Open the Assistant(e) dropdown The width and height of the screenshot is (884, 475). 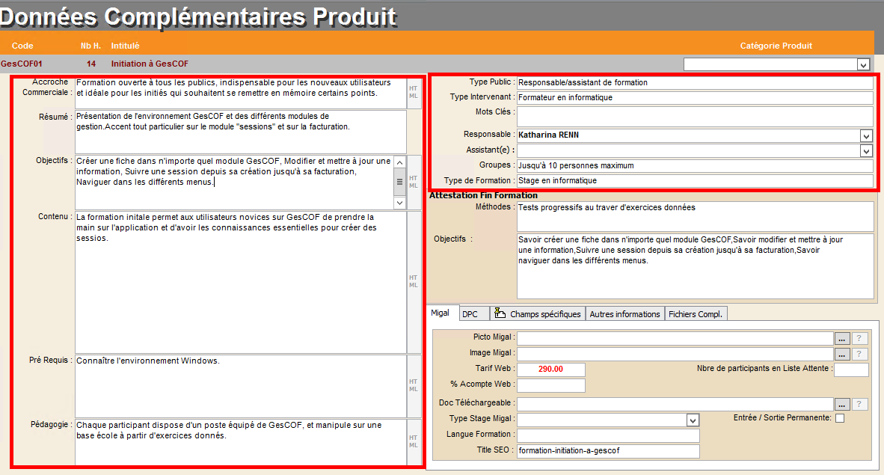pos(866,150)
